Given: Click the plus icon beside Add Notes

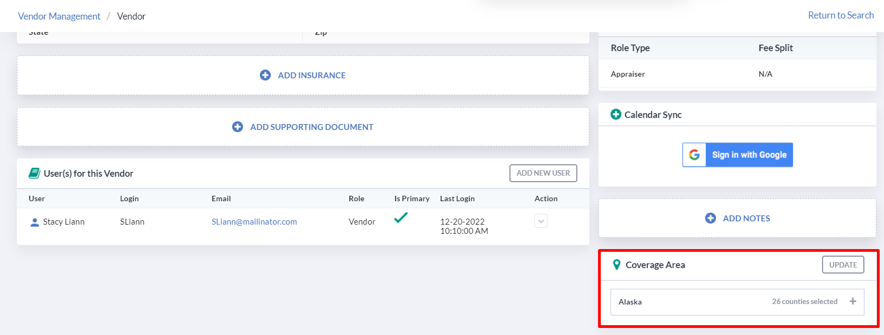Looking at the screenshot, I should point(711,218).
